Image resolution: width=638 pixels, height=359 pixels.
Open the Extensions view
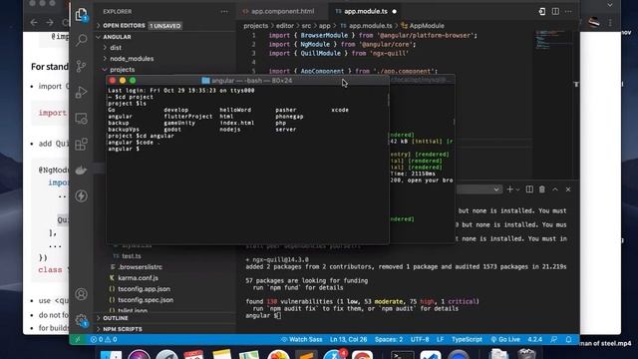coord(82,144)
